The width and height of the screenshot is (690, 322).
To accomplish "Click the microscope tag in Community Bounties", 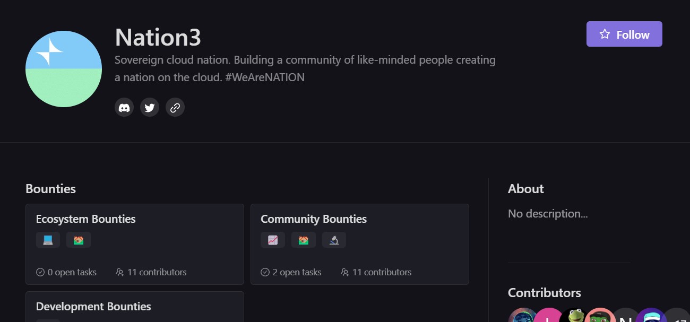I will point(334,240).
